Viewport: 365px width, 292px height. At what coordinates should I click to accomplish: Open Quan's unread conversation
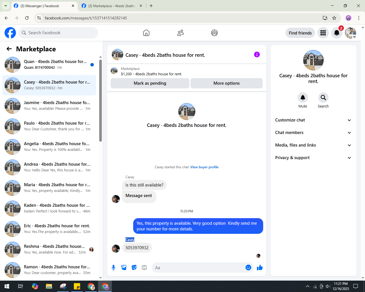tap(49, 65)
